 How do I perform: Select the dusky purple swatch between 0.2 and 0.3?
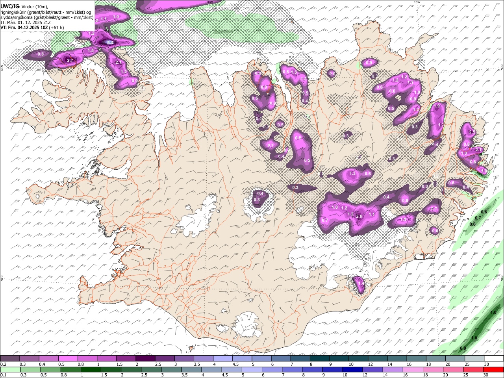click(10, 359)
